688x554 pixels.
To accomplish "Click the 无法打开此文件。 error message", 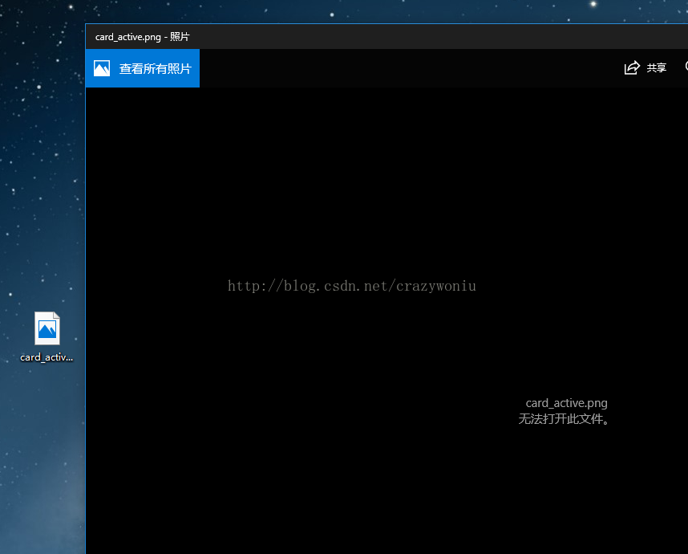I will (564, 418).
